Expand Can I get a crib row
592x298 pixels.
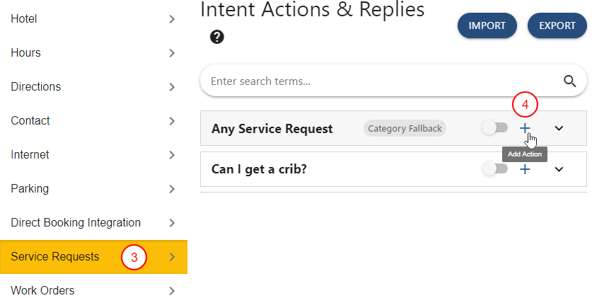[x=559, y=169]
